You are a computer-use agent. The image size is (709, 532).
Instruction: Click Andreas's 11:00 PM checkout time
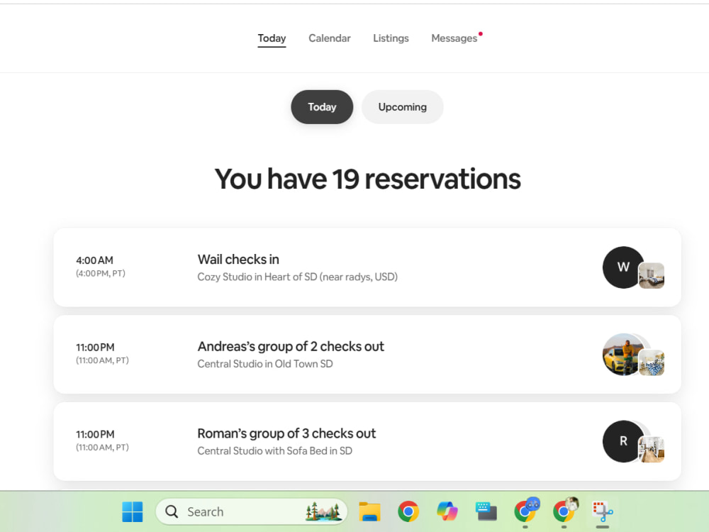95,348
